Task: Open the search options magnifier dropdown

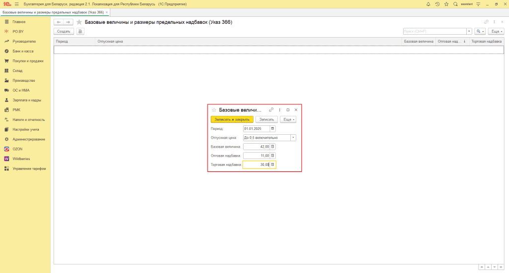Action: pos(480,31)
